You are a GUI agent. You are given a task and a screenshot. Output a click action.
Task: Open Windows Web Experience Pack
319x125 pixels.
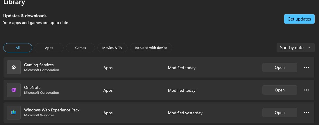(279, 113)
